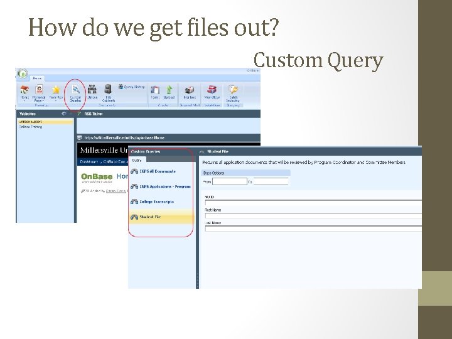Click the MU ID input field

pyautogui.click(x=313, y=202)
